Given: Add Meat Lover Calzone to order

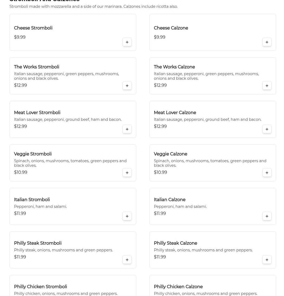Looking at the screenshot, I should coord(267,129).
